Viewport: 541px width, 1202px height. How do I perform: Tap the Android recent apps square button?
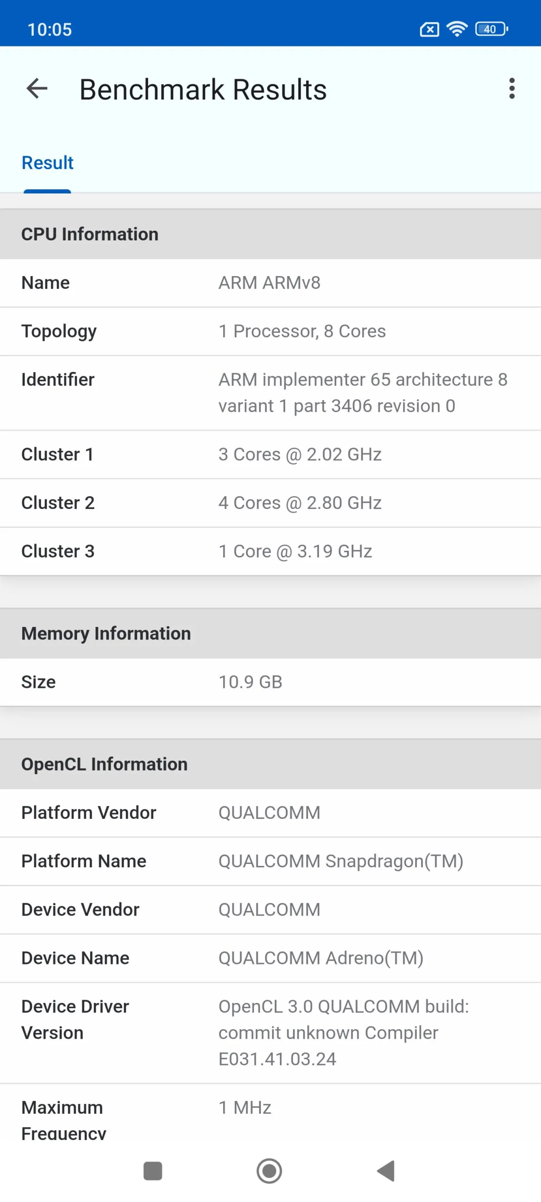(153, 1171)
